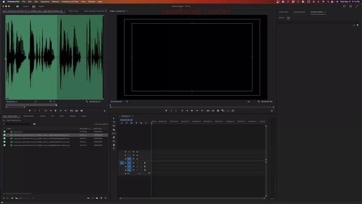Toggle A1 source patching button
Viewport: 362px width, 204px height.
point(122,163)
